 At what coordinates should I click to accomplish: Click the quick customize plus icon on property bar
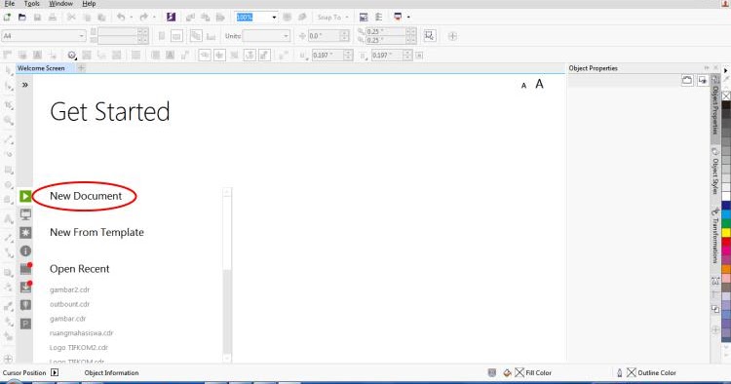pos(452,36)
